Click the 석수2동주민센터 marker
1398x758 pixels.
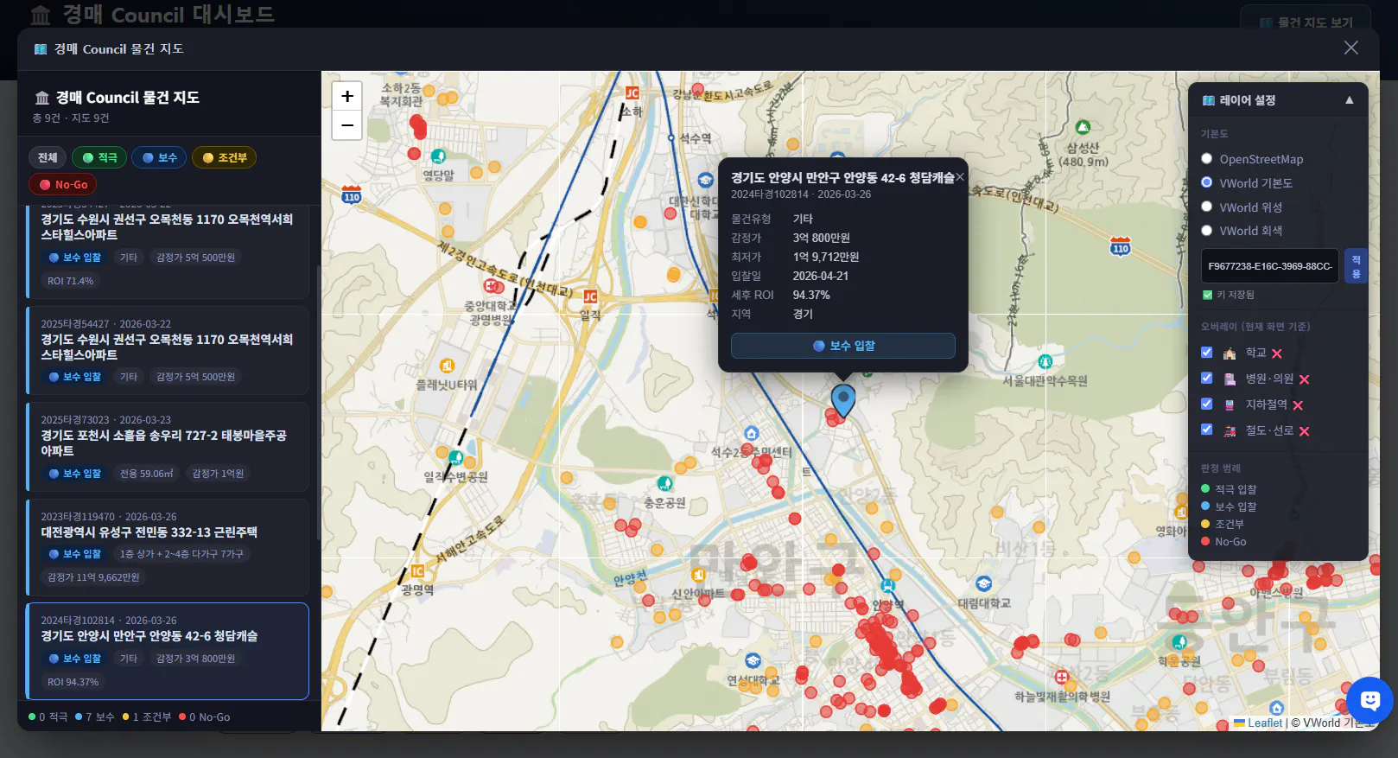[752, 434]
